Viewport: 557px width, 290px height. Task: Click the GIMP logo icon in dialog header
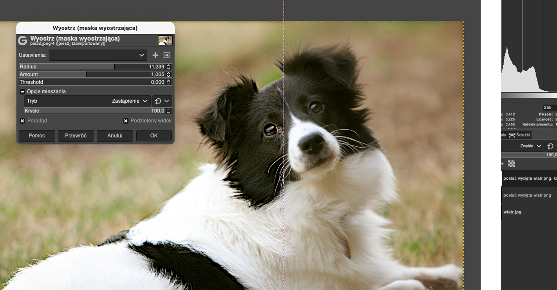(x=23, y=41)
